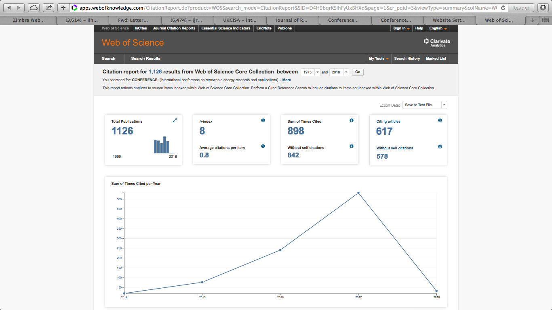The image size is (552, 310).
Task: Open the iCloud tabs cloud icon
Action: tap(34, 8)
